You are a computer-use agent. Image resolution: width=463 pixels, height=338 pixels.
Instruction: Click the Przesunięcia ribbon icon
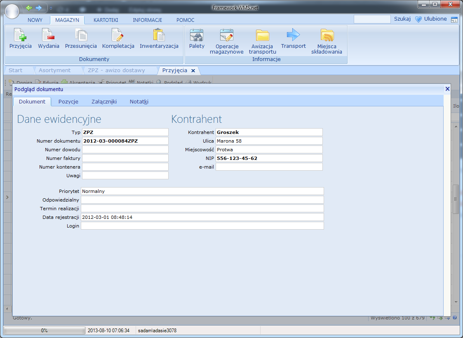tap(81, 39)
